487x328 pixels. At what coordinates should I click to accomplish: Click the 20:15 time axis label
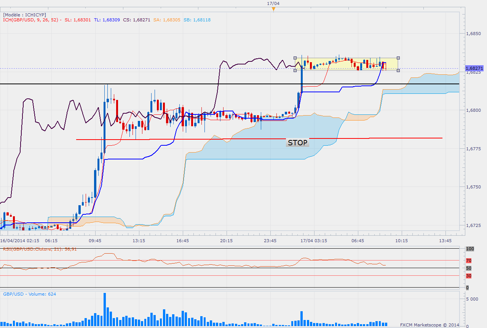coord(227,241)
